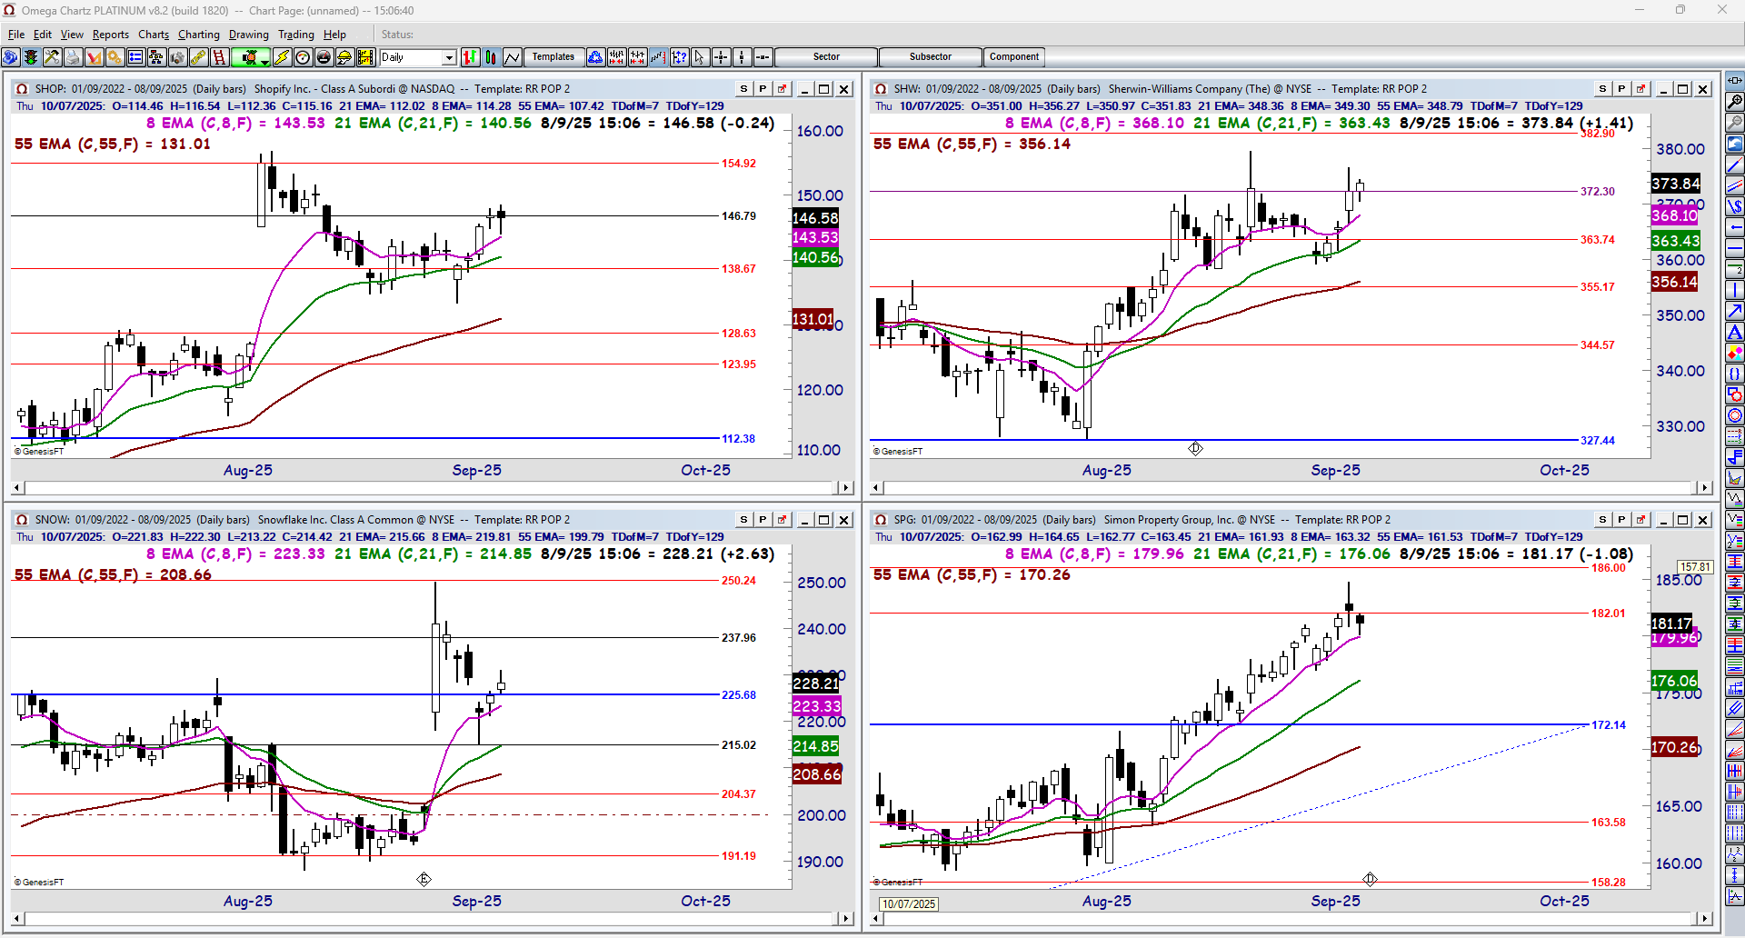The image size is (1745, 938).
Task: Select the vertical line drawing tool
Action: pyautogui.click(x=1735, y=291)
